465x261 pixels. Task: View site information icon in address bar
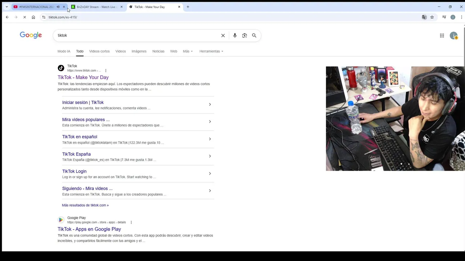(44, 17)
